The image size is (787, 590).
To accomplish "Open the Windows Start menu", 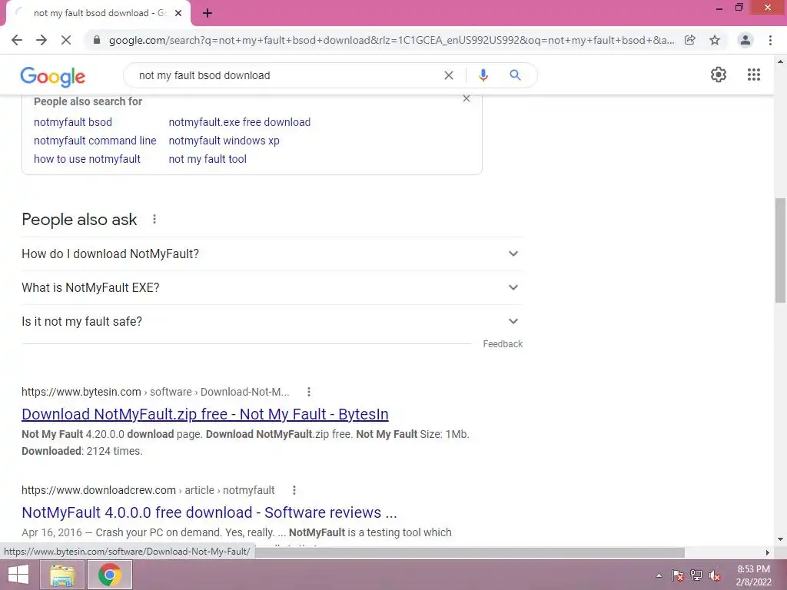I will [x=18, y=575].
